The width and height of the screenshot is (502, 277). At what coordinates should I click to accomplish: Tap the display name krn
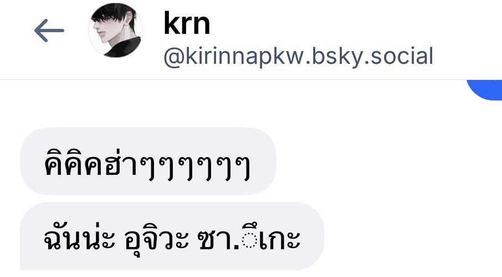pyautogui.click(x=187, y=23)
